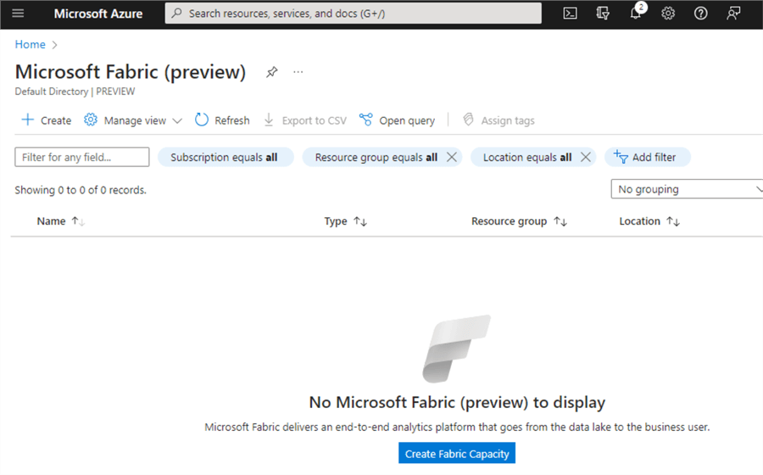The height and width of the screenshot is (475, 763).
Task: Open the Feedback icon in top bar
Action: pos(733,13)
